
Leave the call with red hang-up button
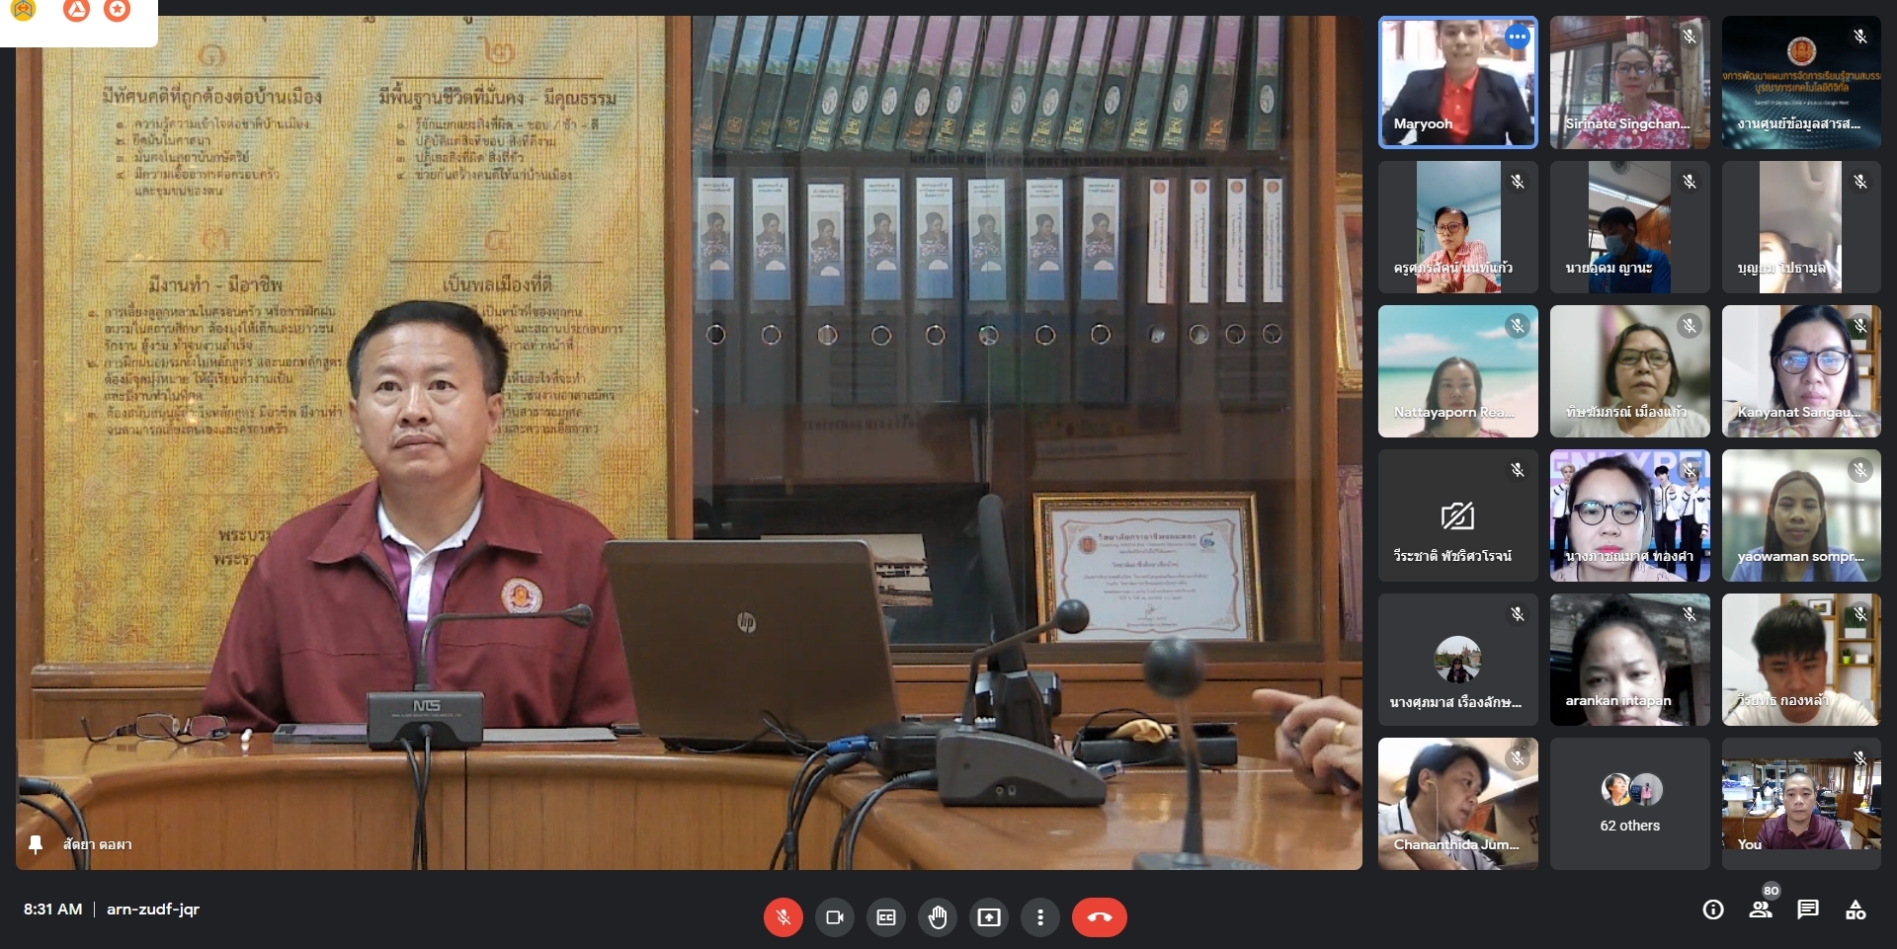[x=1099, y=917]
